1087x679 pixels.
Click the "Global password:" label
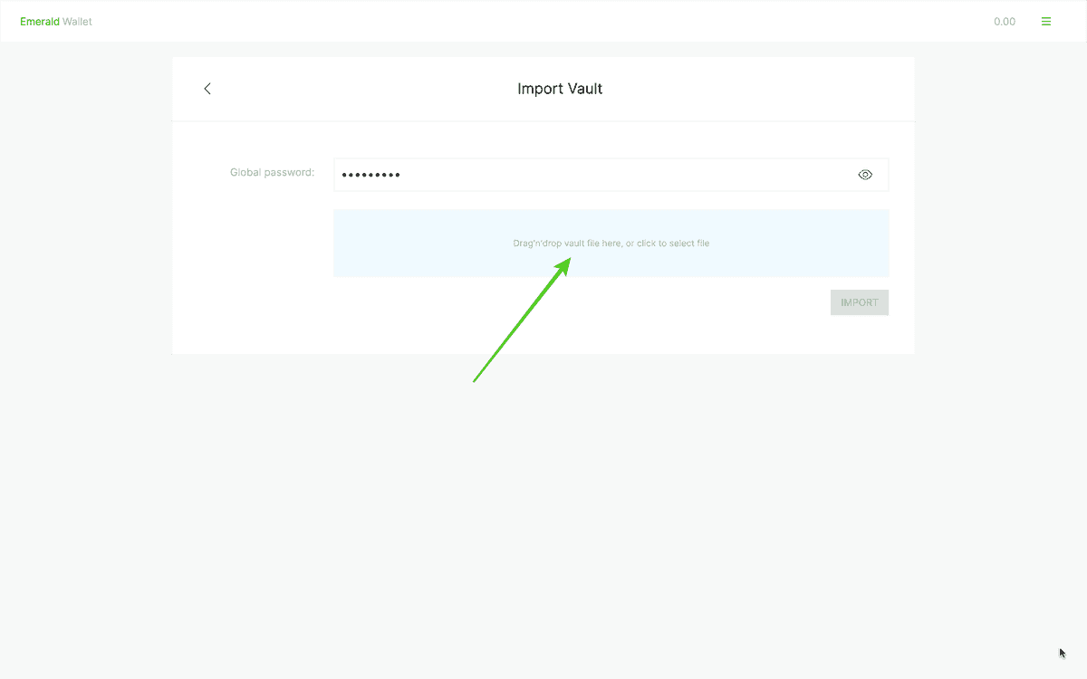[x=272, y=172]
